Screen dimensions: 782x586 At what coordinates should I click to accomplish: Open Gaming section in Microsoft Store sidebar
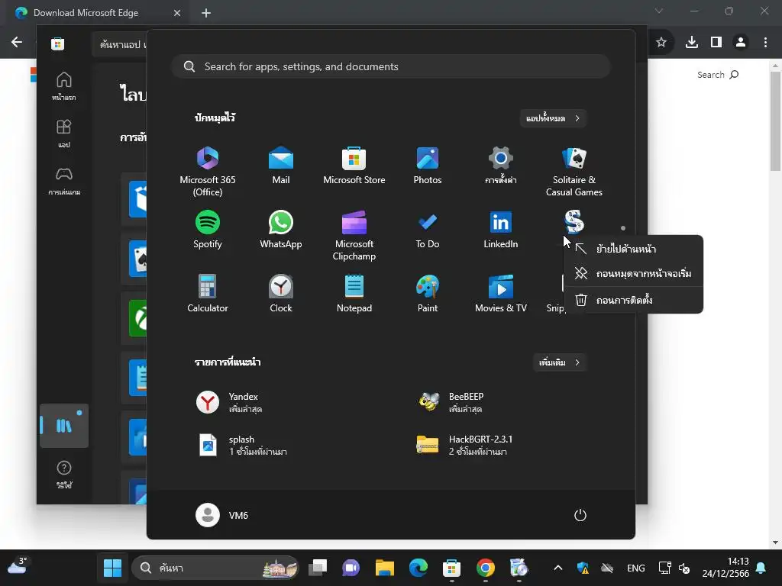[64, 181]
